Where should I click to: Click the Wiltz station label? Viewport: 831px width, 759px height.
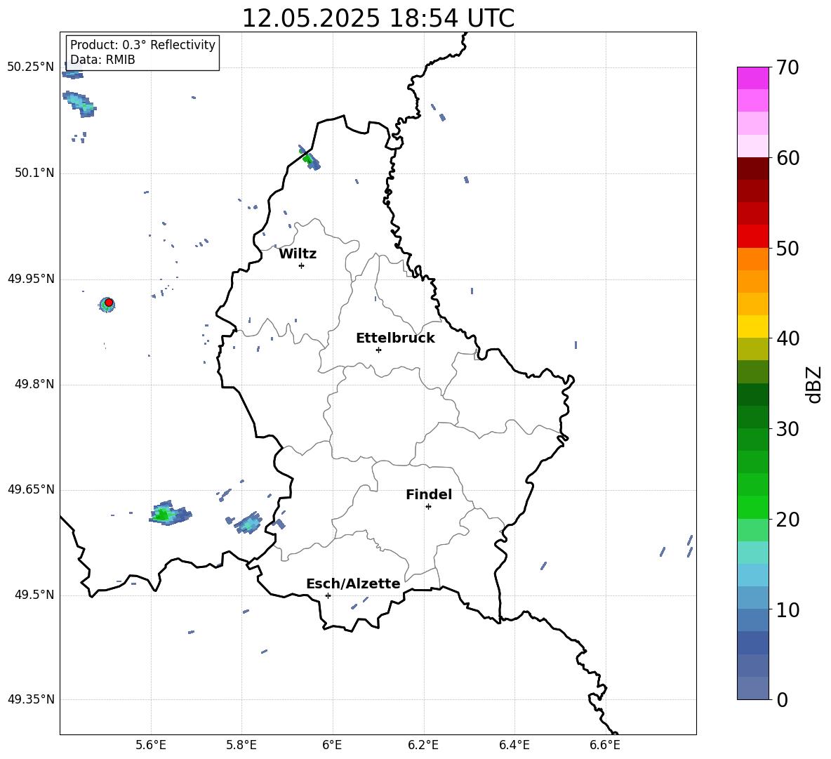(x=298, y=254)
